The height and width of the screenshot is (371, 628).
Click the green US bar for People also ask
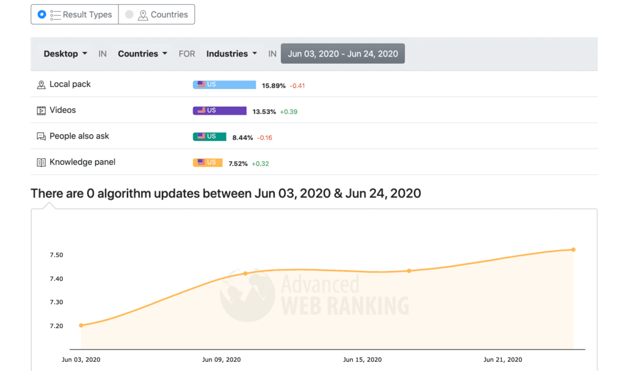tap(210, 137)
